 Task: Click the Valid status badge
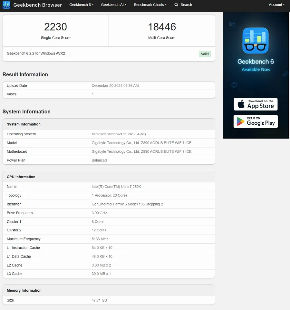[205, 54]
